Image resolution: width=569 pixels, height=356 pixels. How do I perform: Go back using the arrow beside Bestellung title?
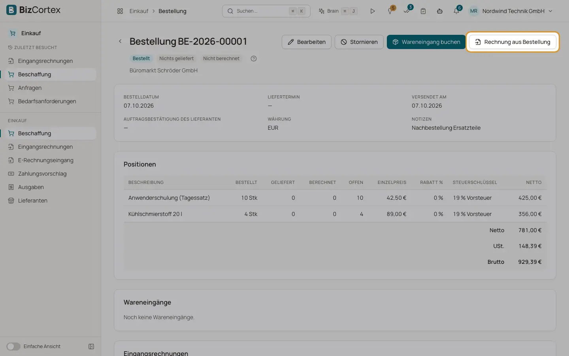click(x=120, y=41)
